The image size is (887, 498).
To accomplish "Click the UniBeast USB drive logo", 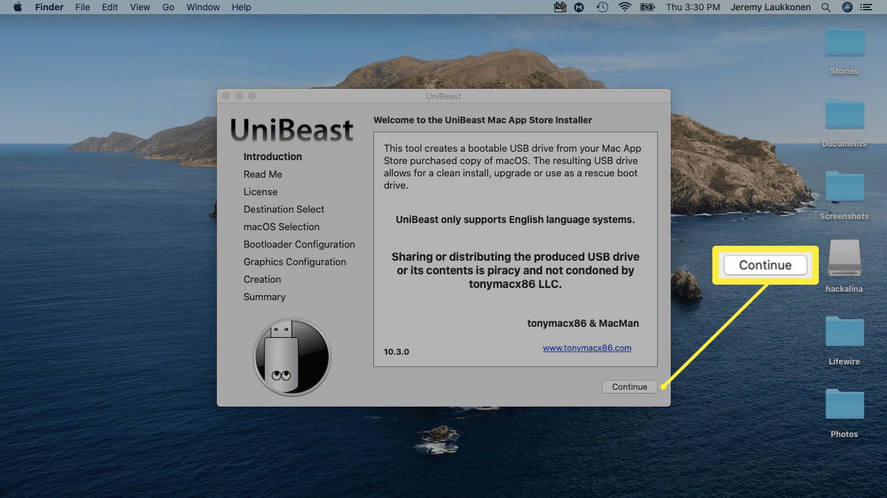I will coord(292,357).
